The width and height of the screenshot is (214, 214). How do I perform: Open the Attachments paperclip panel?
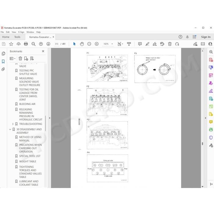pyautogui.click(x=3, y=69)
